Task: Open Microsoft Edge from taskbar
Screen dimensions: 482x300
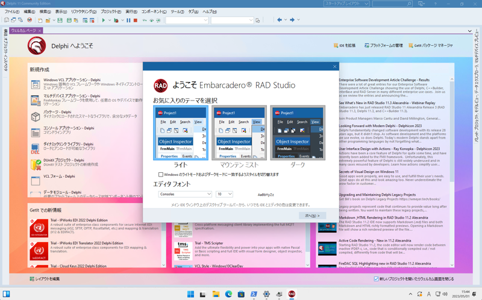Action: pyautogui.click(x=228, y=294)
